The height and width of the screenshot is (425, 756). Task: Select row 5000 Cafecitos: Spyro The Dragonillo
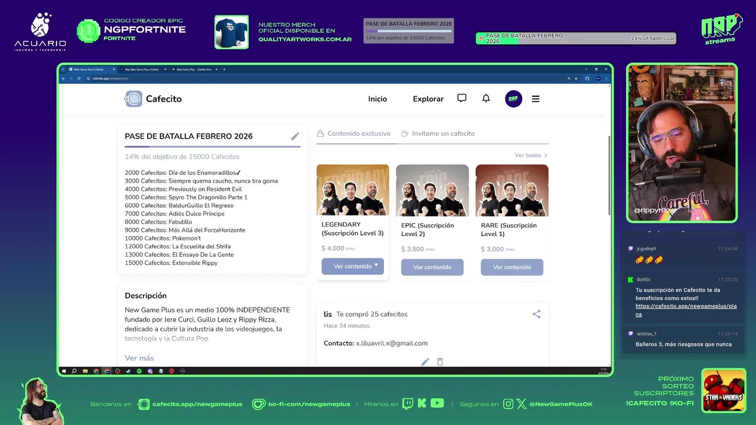pyautogui.click(x=186, y=197)
